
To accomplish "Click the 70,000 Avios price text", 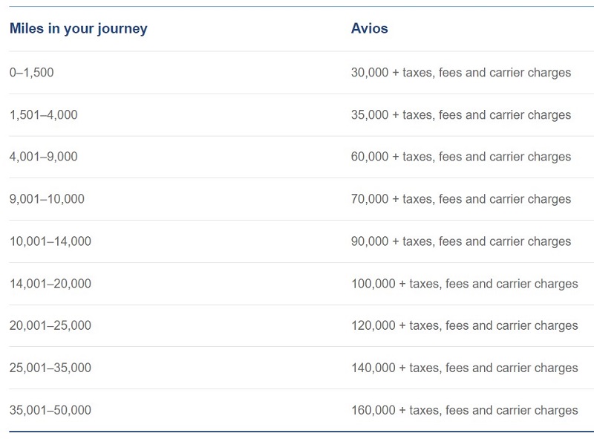I will 461,198.
